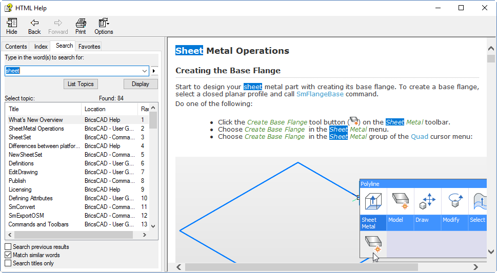
Task: Open the search word dropdown arrow
Action: point(145,71)
